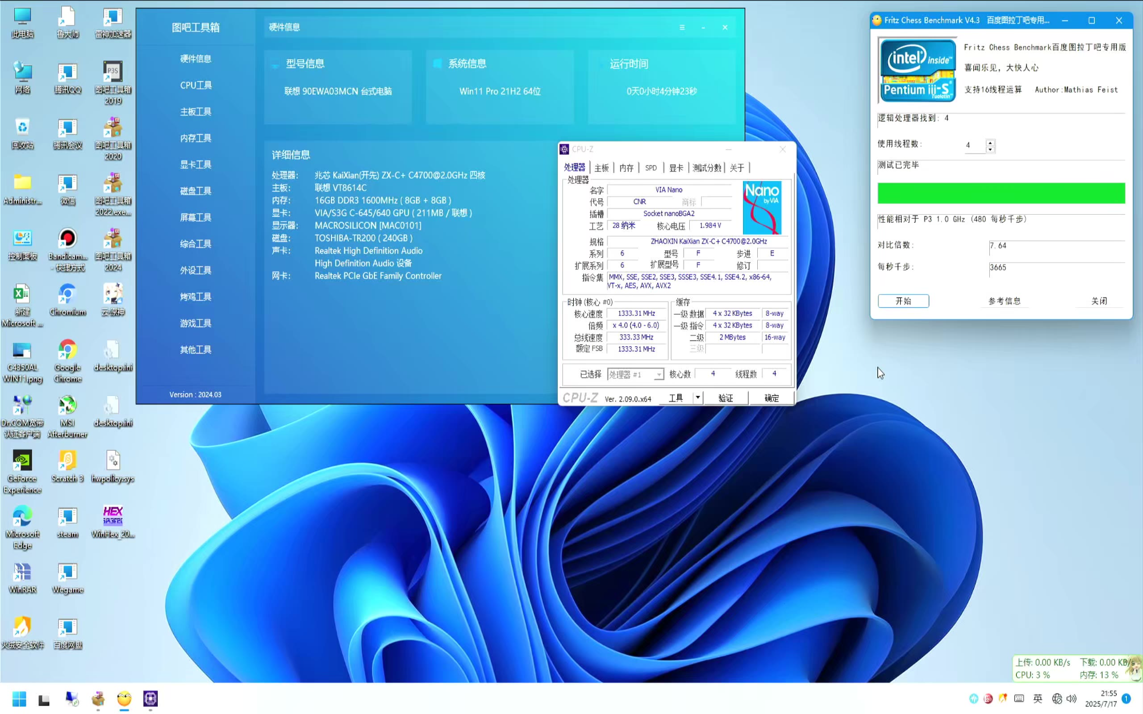Switch to CPU-Z 测试分数 tab
This screenshot has width=1143, height=714.
707,168
